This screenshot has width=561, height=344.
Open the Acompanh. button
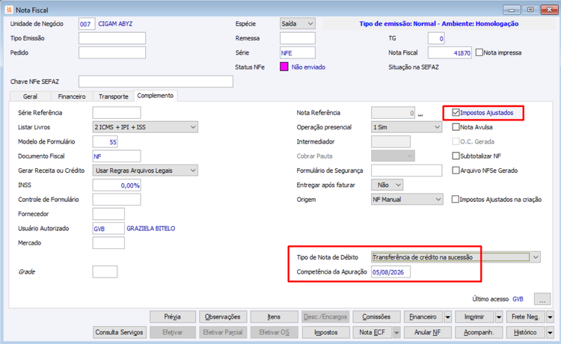coord(479,332)
